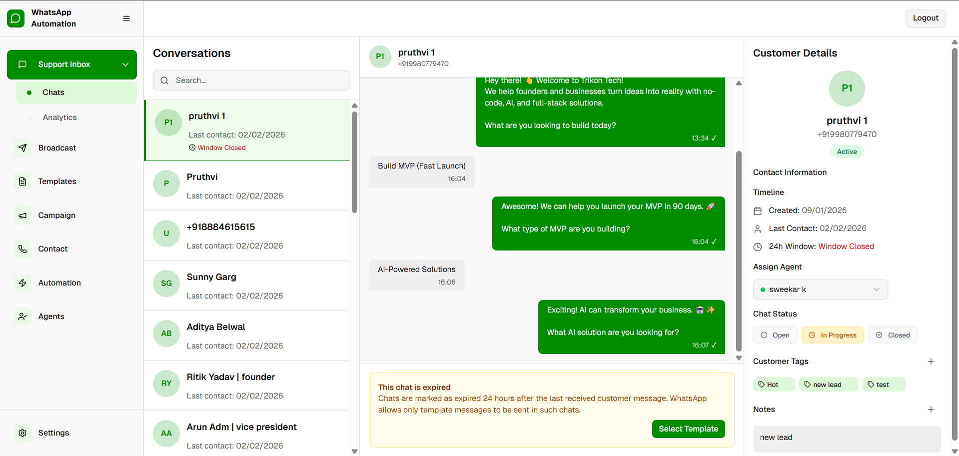Click the hamburger menu icon
The width and height of the screenshot is (959, 456).
point(126,18)
